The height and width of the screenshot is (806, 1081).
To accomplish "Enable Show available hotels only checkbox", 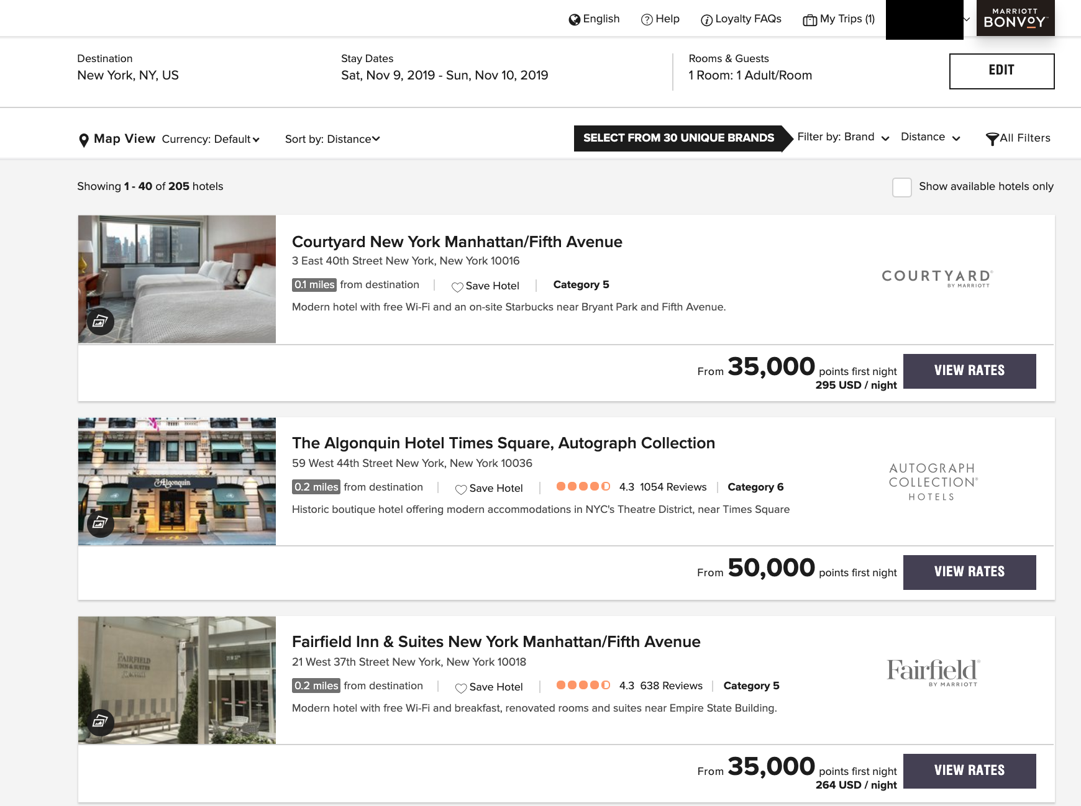I will [902, 188].
